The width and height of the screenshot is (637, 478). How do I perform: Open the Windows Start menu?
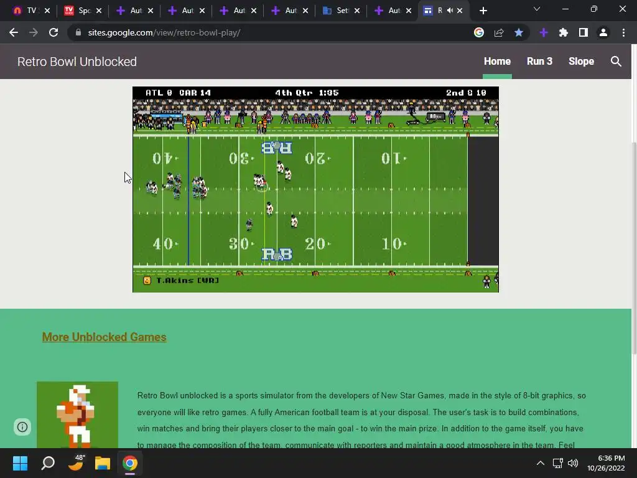click(x=20, y=463)
